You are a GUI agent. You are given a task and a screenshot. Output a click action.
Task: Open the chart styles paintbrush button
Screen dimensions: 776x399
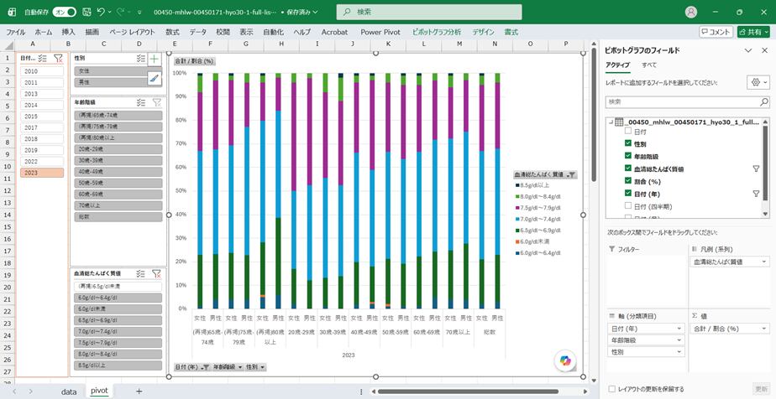coord(155,79)
